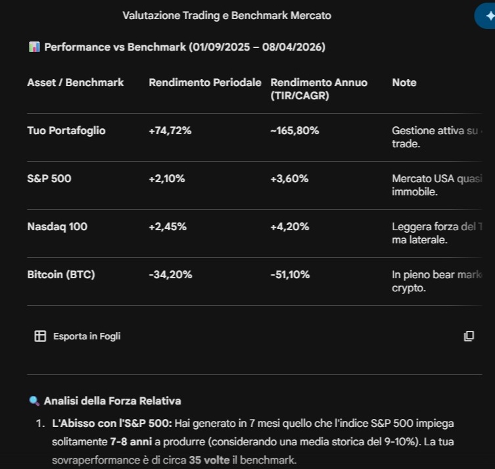Viewport: 495px width, 469px height.
Task: Click the Bitcoin (BTC) row label
Action: coord(61,274)
